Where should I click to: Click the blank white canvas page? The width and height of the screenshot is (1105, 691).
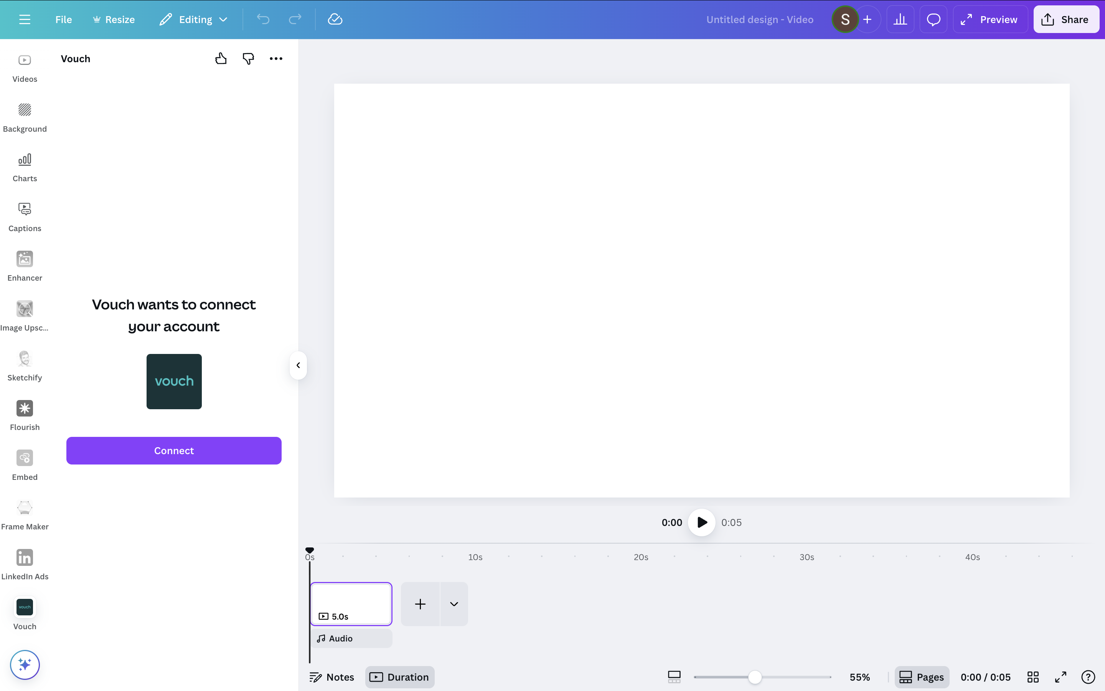[x=701, y=290]
